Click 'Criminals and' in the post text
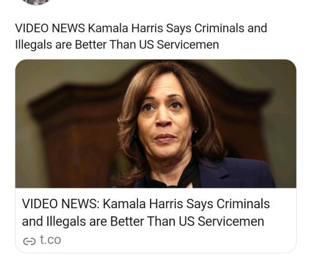The image size is (311, 261). pos(231,28)
